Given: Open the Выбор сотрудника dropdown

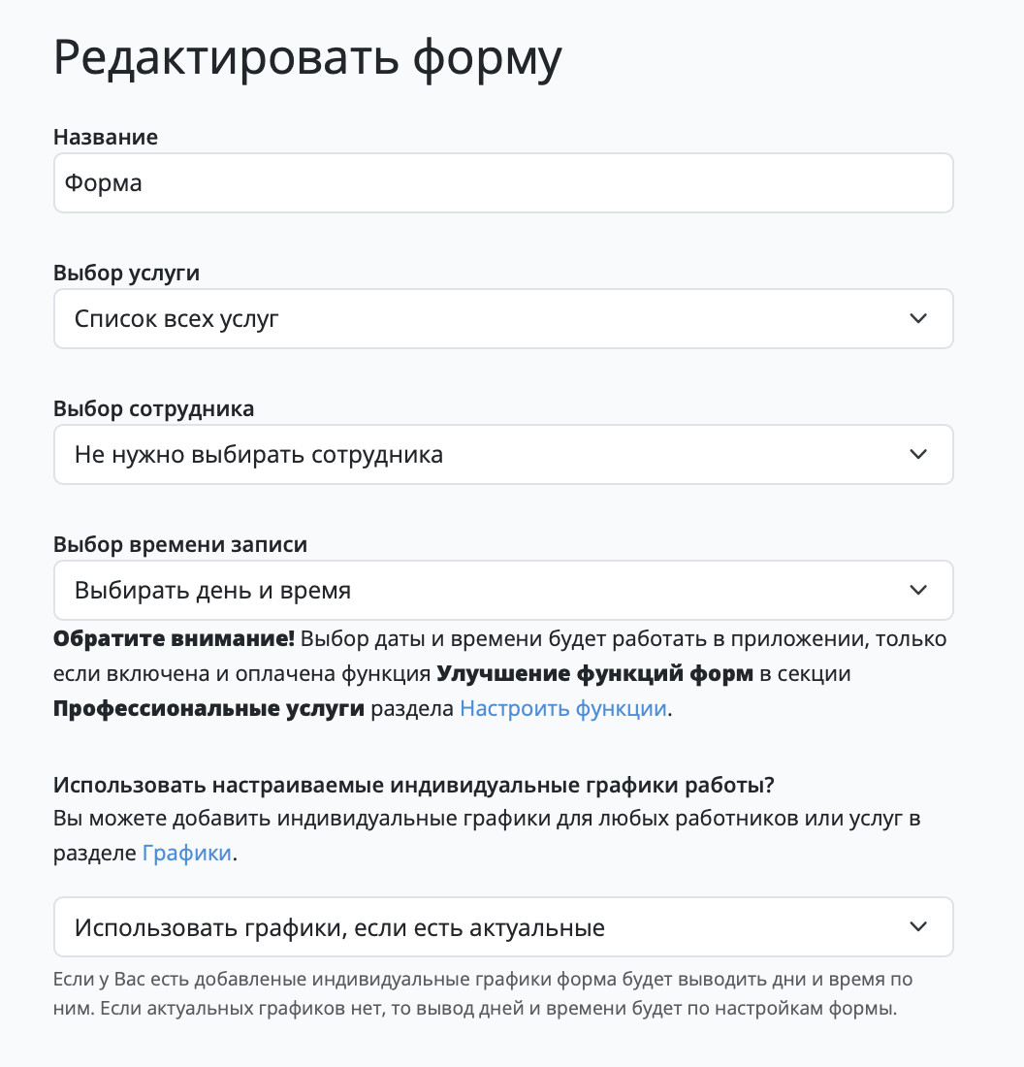Looking at the screenshot, I should pyautogui.click(x=503, y=455).
